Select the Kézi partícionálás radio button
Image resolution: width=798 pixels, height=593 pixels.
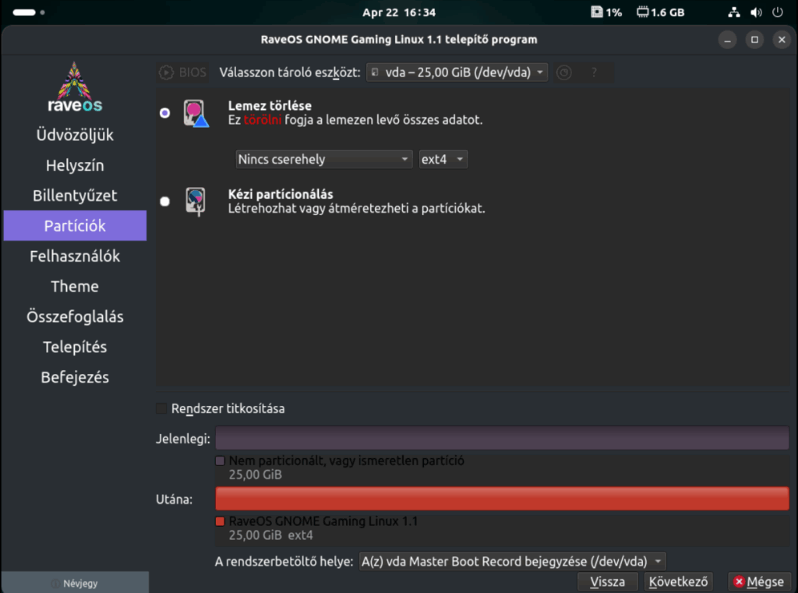pos(164,202)
